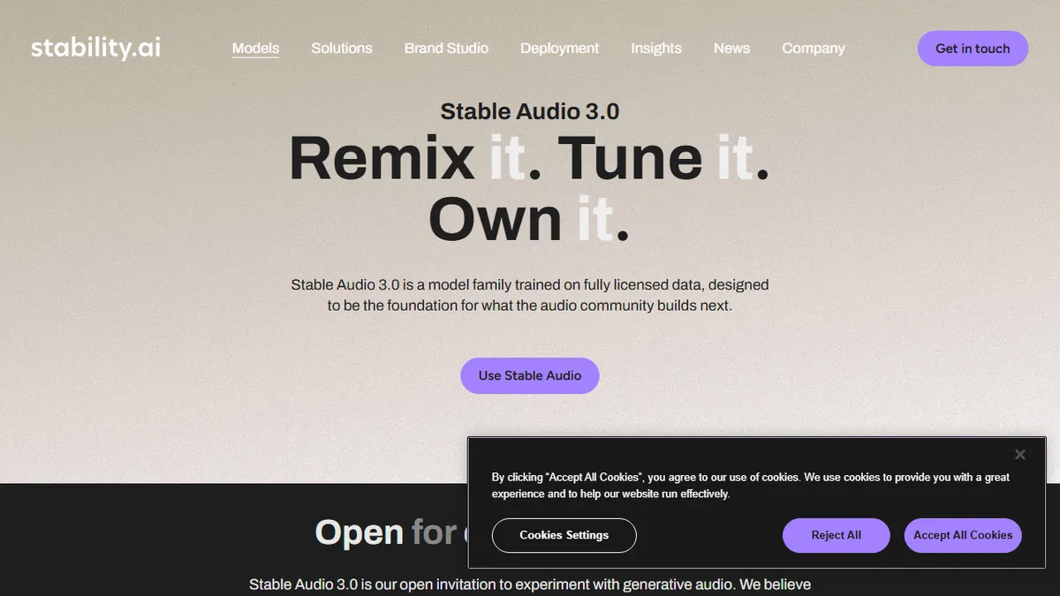This screenshot has height=596, width=1060.
Task: Open the Solutions menu
Action: coord(342,49)
